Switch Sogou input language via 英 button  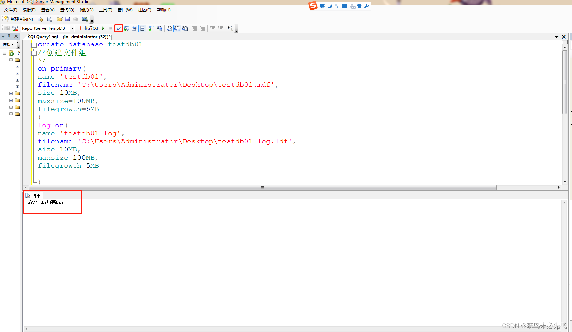[322, 6]
